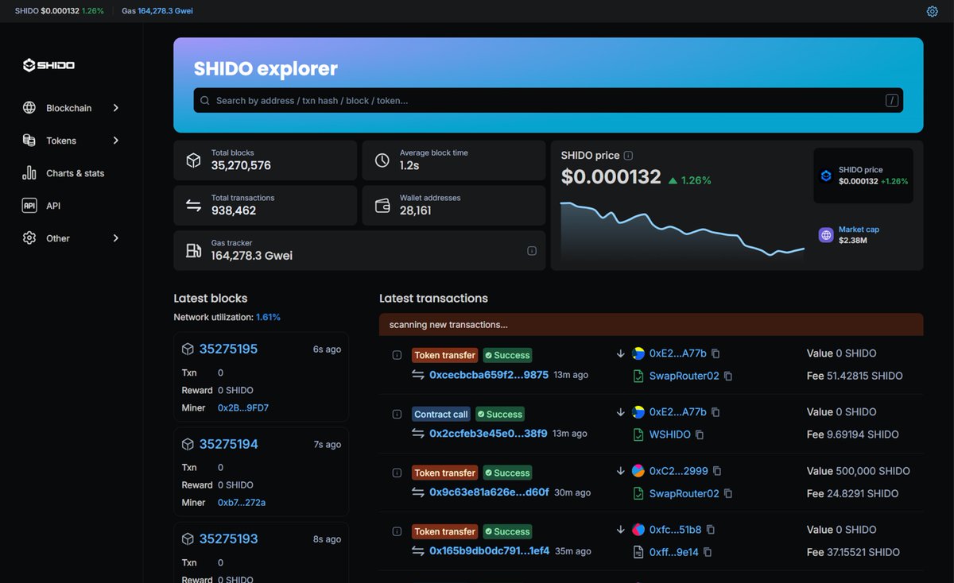954x583 pixels.
Task: Click the SHIDO logo in sidebar
Action: (x=48, y=65)
